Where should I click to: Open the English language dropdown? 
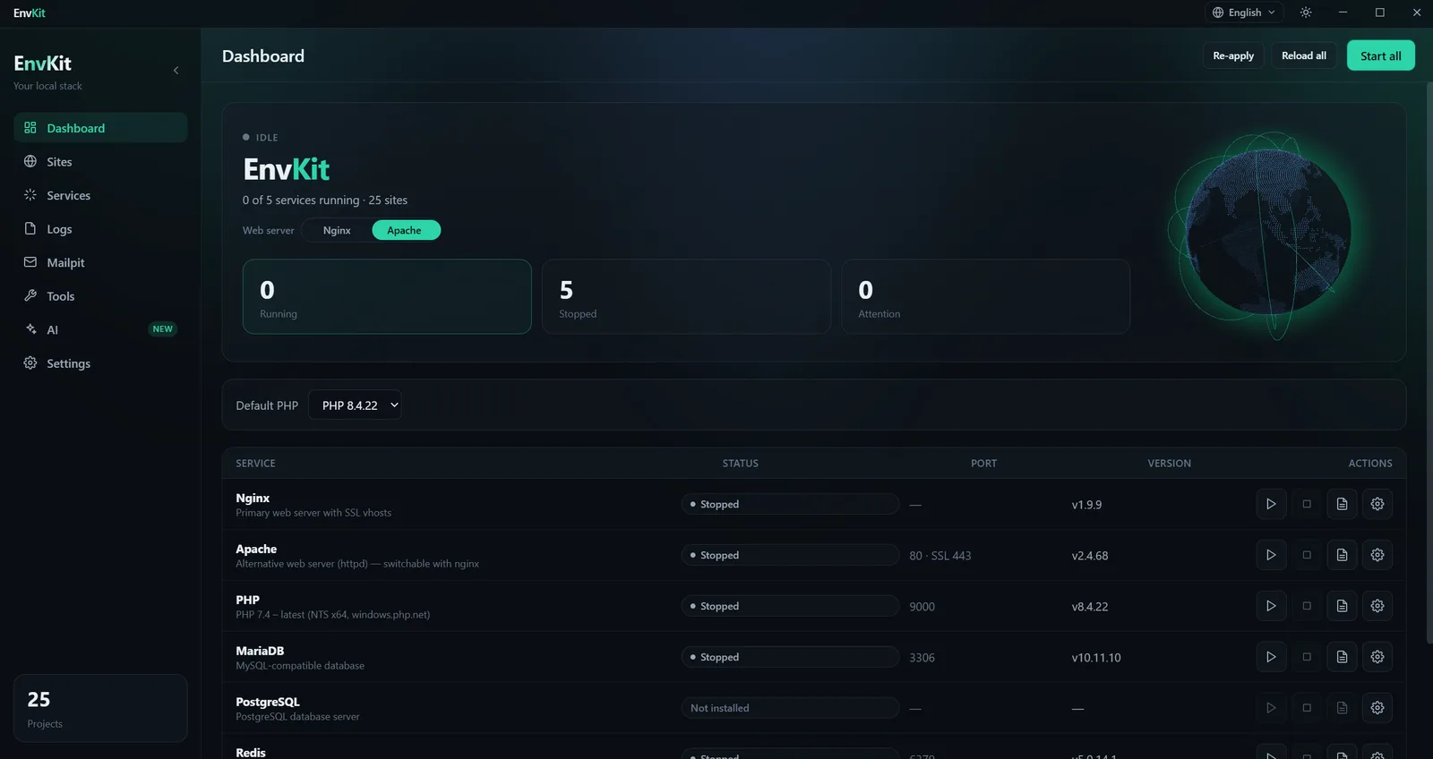click(x=1244, y=13)
